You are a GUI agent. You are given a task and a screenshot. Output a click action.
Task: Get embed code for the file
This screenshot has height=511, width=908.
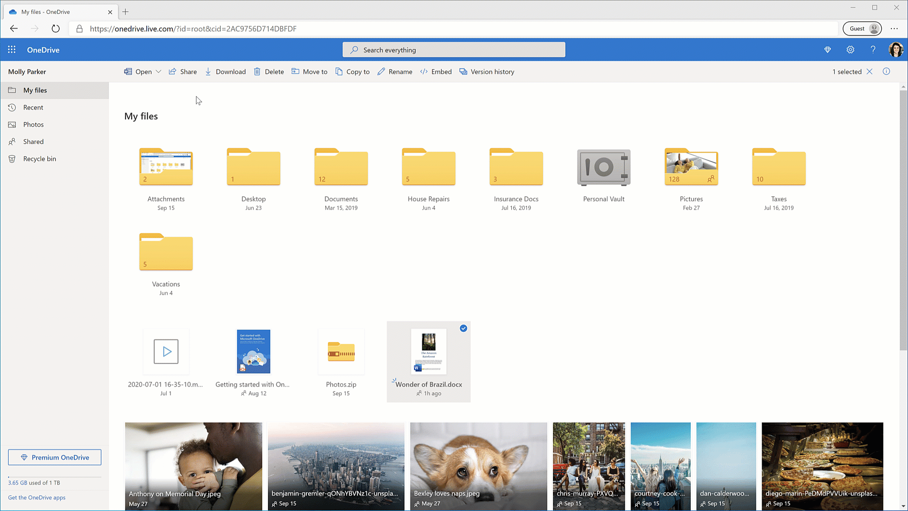[x=436, y=71]
